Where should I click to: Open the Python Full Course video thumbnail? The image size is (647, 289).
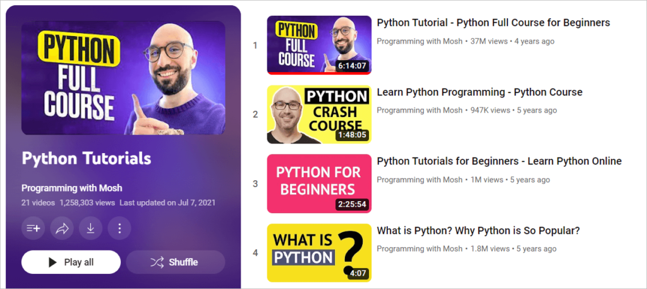click(318, 45)
